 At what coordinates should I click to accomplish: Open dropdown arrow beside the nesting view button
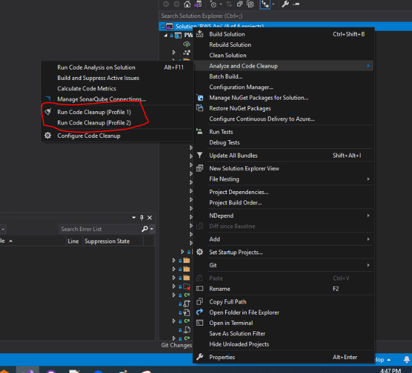pyautogui.click(x=273, y=4)
